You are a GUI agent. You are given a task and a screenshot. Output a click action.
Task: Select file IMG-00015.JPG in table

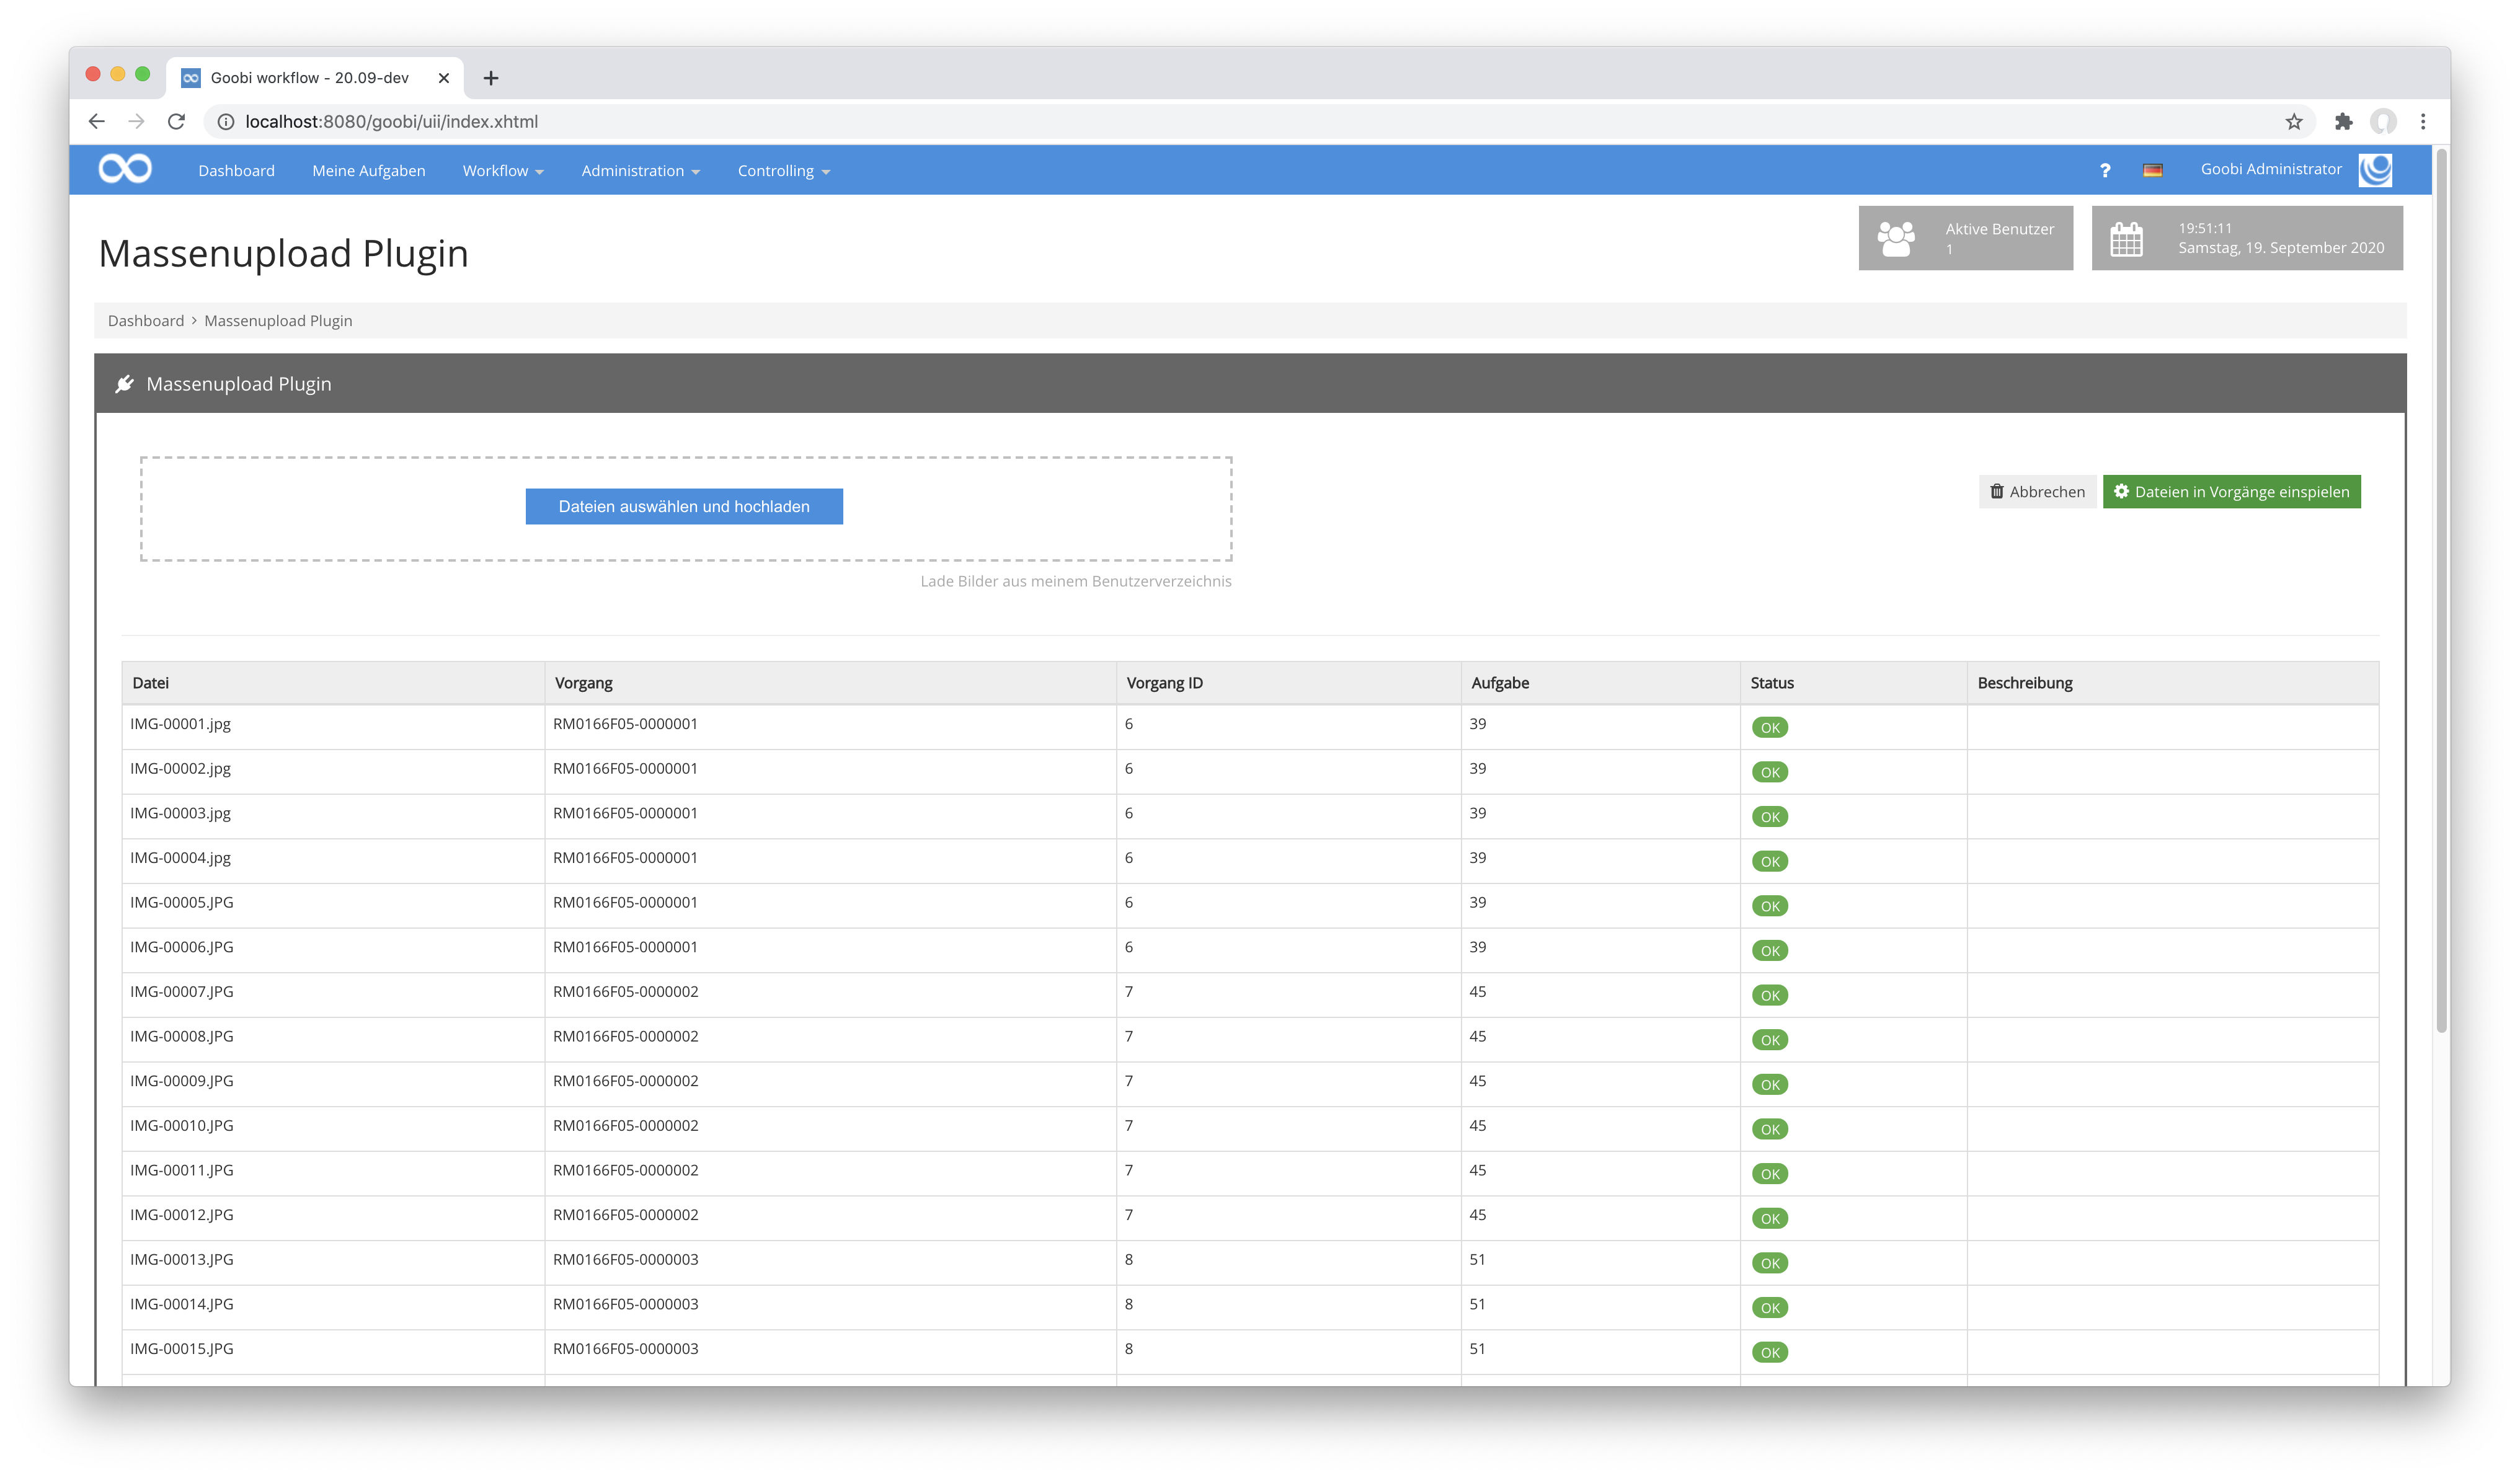[182, 1349]
